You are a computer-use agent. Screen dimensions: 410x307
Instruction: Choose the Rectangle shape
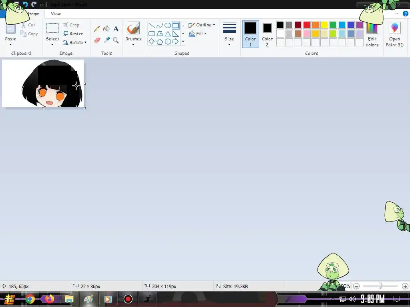175,25
